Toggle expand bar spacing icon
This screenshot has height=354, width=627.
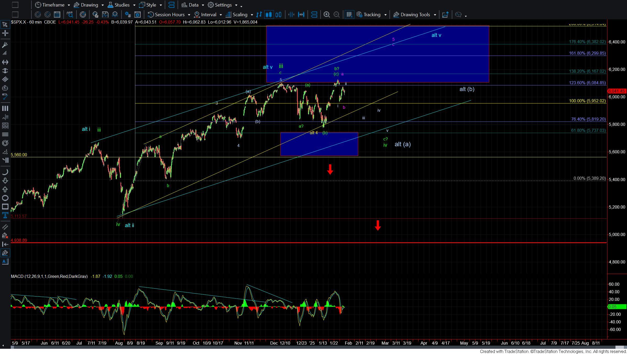tap(301, 15)
